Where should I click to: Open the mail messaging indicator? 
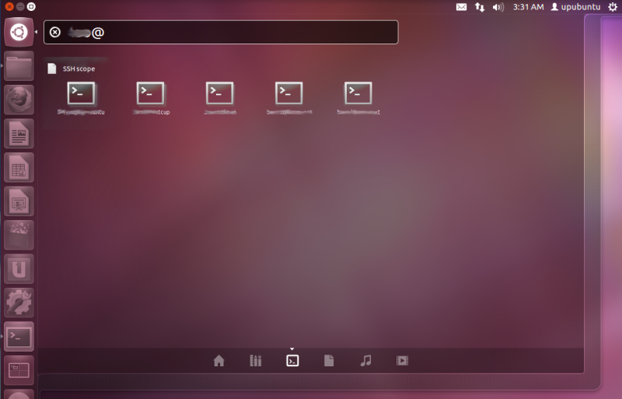click(461, 7)
